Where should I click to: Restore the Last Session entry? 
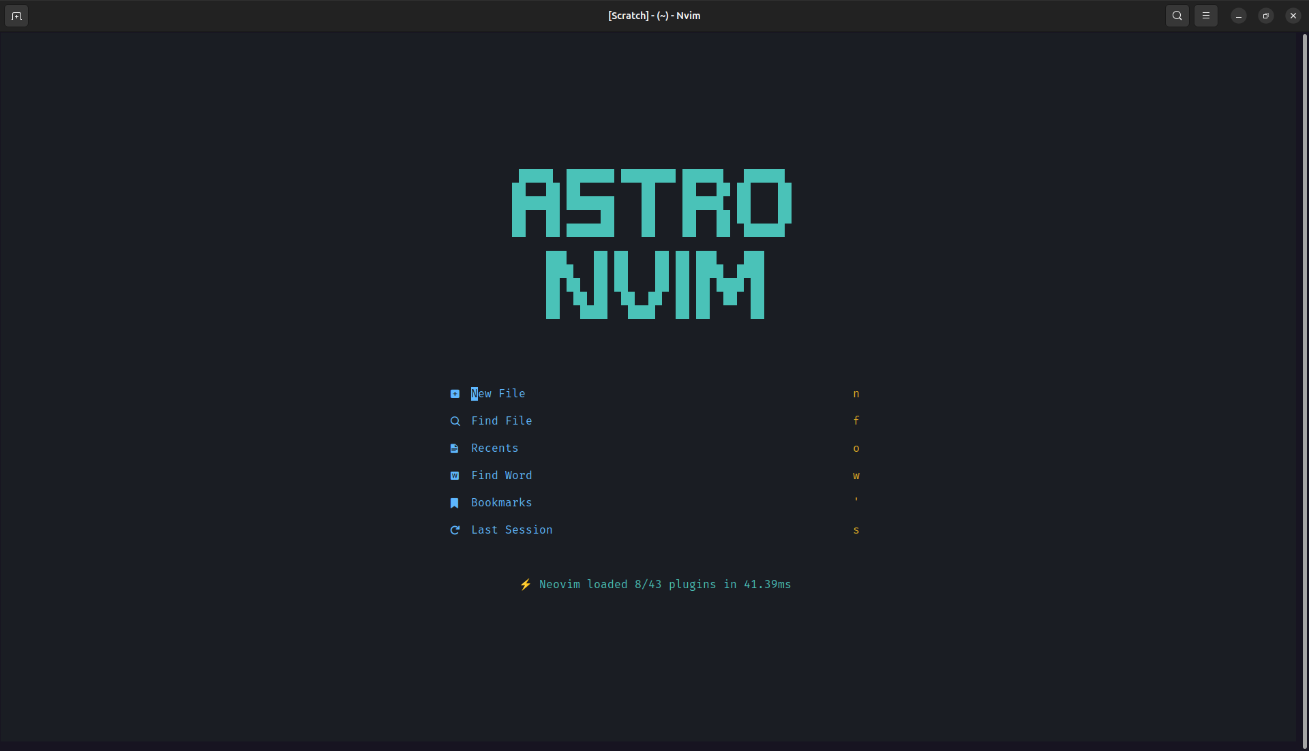point(512,530)
